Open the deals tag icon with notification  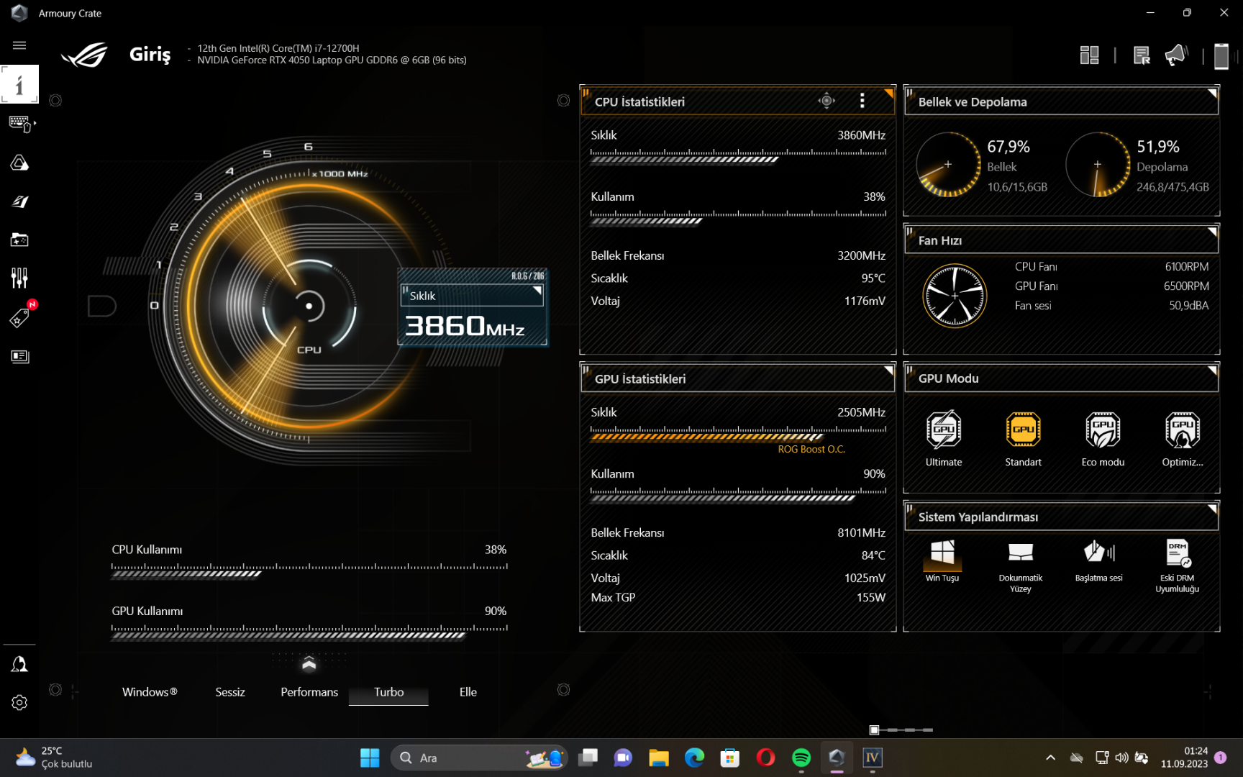click(x=19, y=317)
